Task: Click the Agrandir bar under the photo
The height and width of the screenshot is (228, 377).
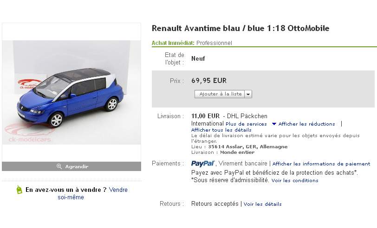Action: click(x=71, y=166)
